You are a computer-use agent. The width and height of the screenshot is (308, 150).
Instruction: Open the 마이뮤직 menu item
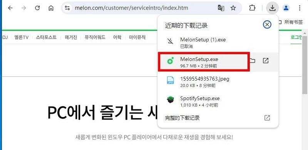pos(137,37)
